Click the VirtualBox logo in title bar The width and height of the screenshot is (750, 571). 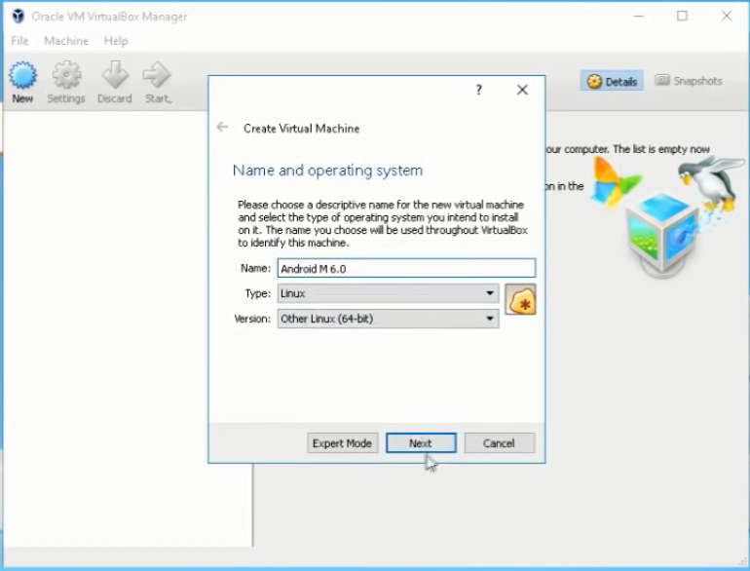point(19,17)
